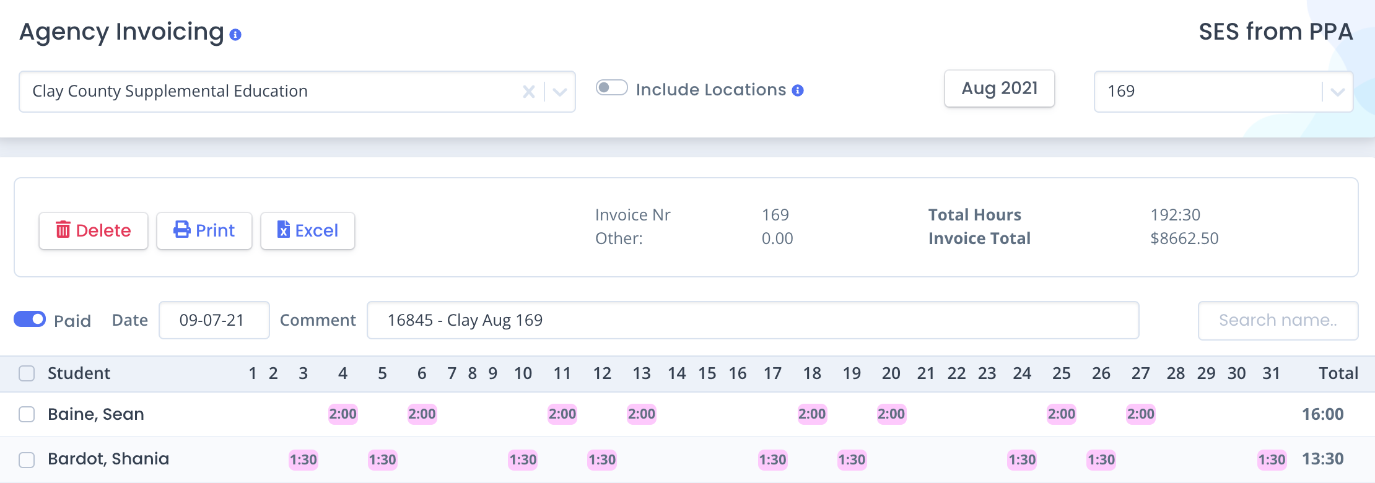Delete the invoice
This screenshot has height=483, width=1375.
click(x=94, y=231)
